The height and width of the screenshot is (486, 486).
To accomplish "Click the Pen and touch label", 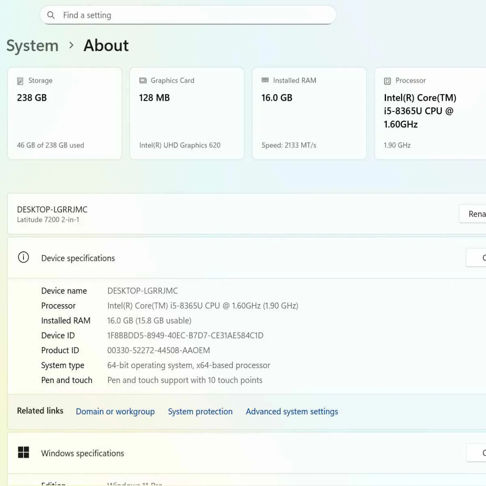I will coord(67,380).
